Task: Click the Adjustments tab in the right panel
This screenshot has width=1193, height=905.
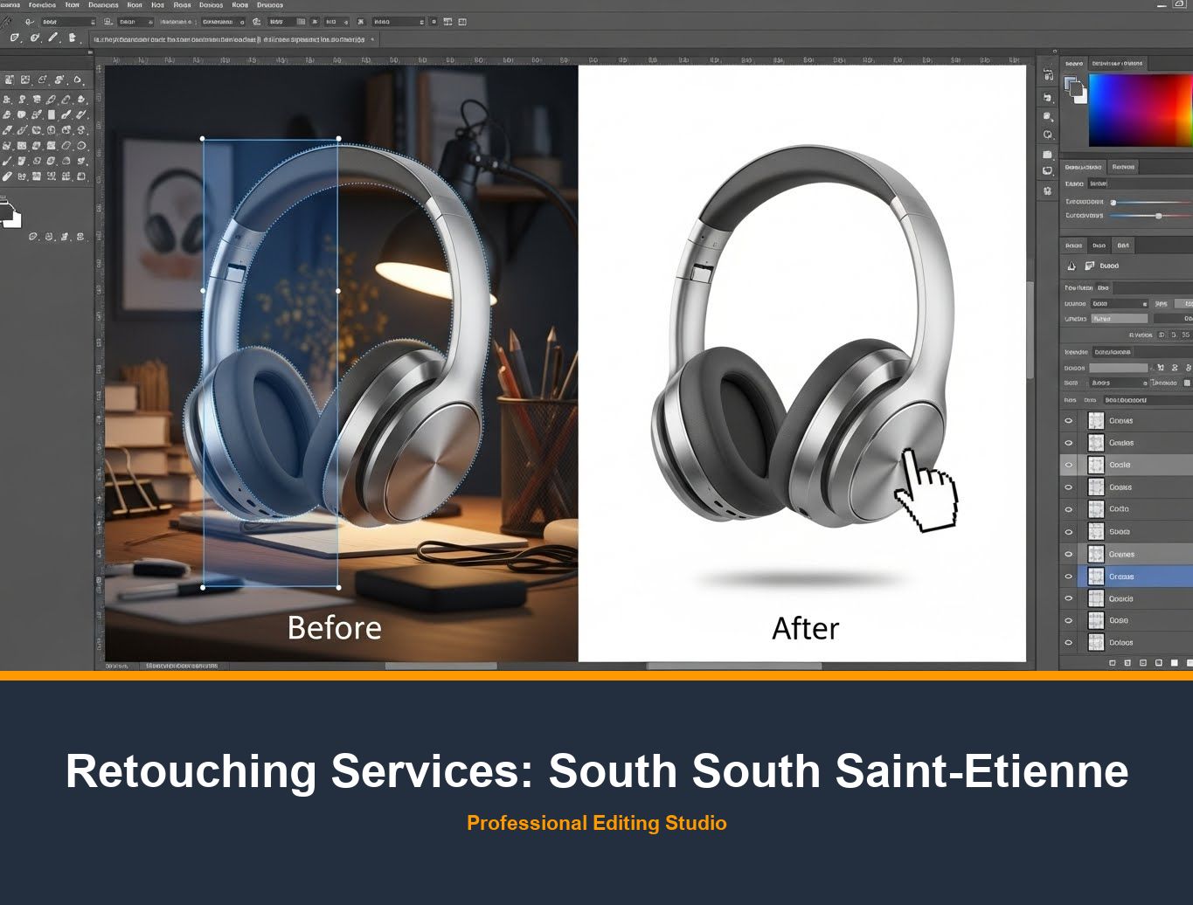Action: [x=1084, y=166]
